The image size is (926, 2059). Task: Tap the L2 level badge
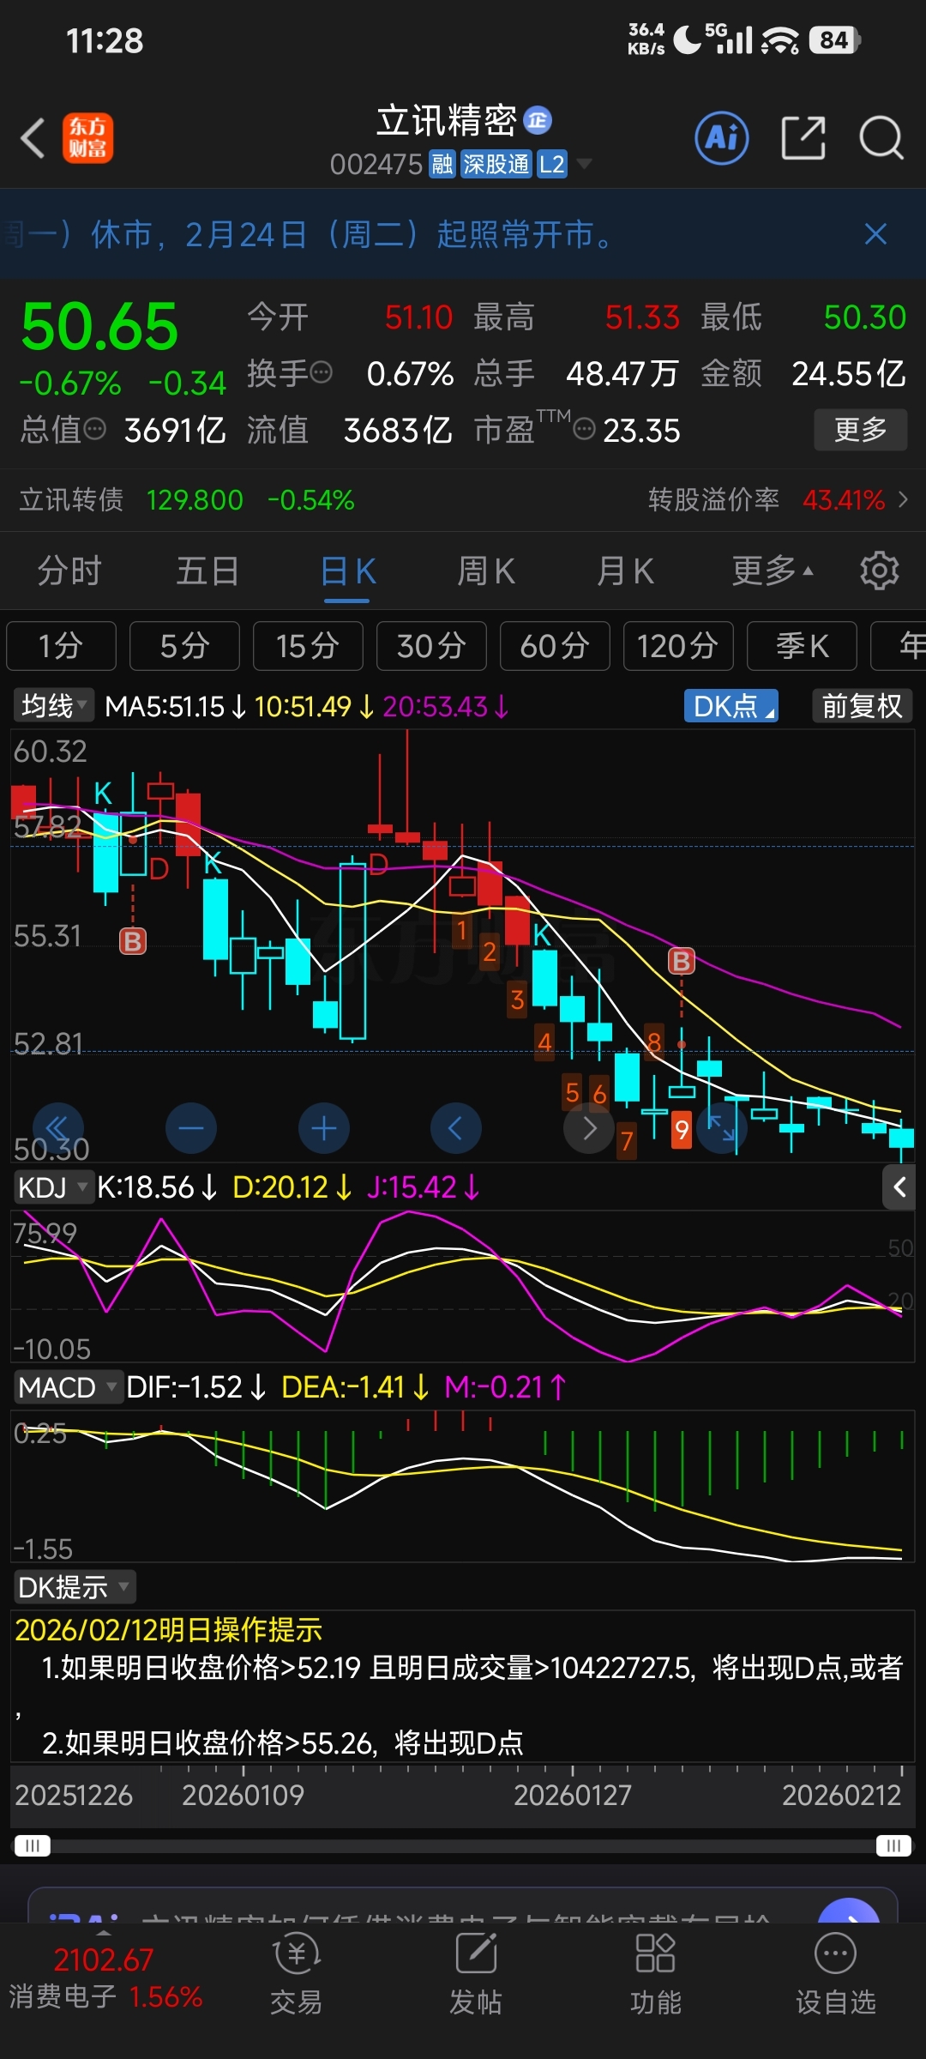click(551, 164)
